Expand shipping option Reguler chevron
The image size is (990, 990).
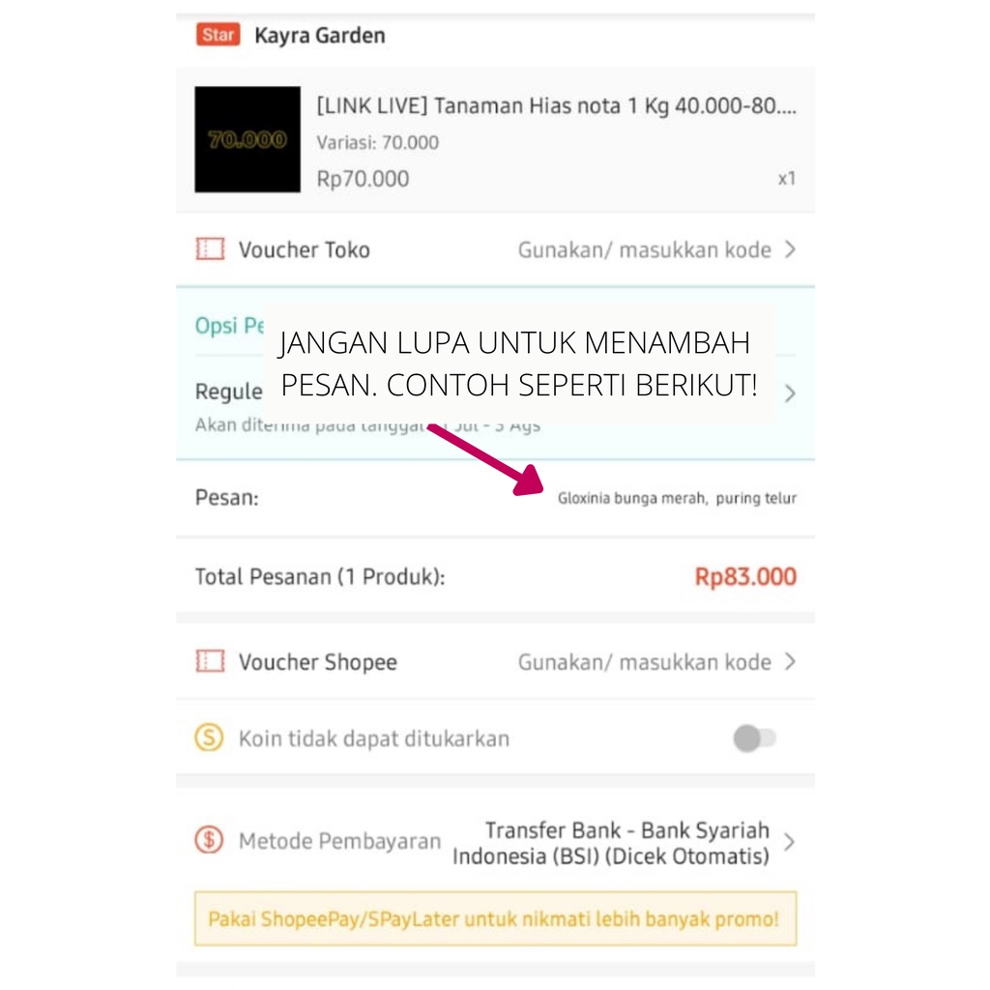coord(790,394)
